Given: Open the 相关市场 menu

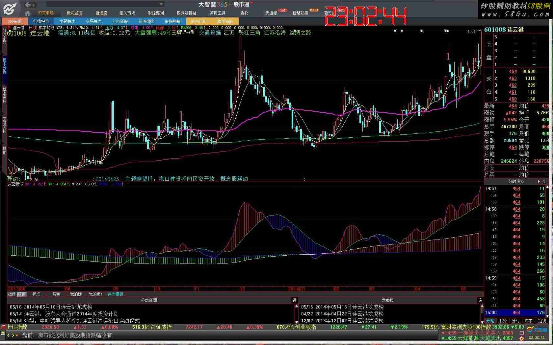Looking at the screenshot, I should click(x=127, y=13).
